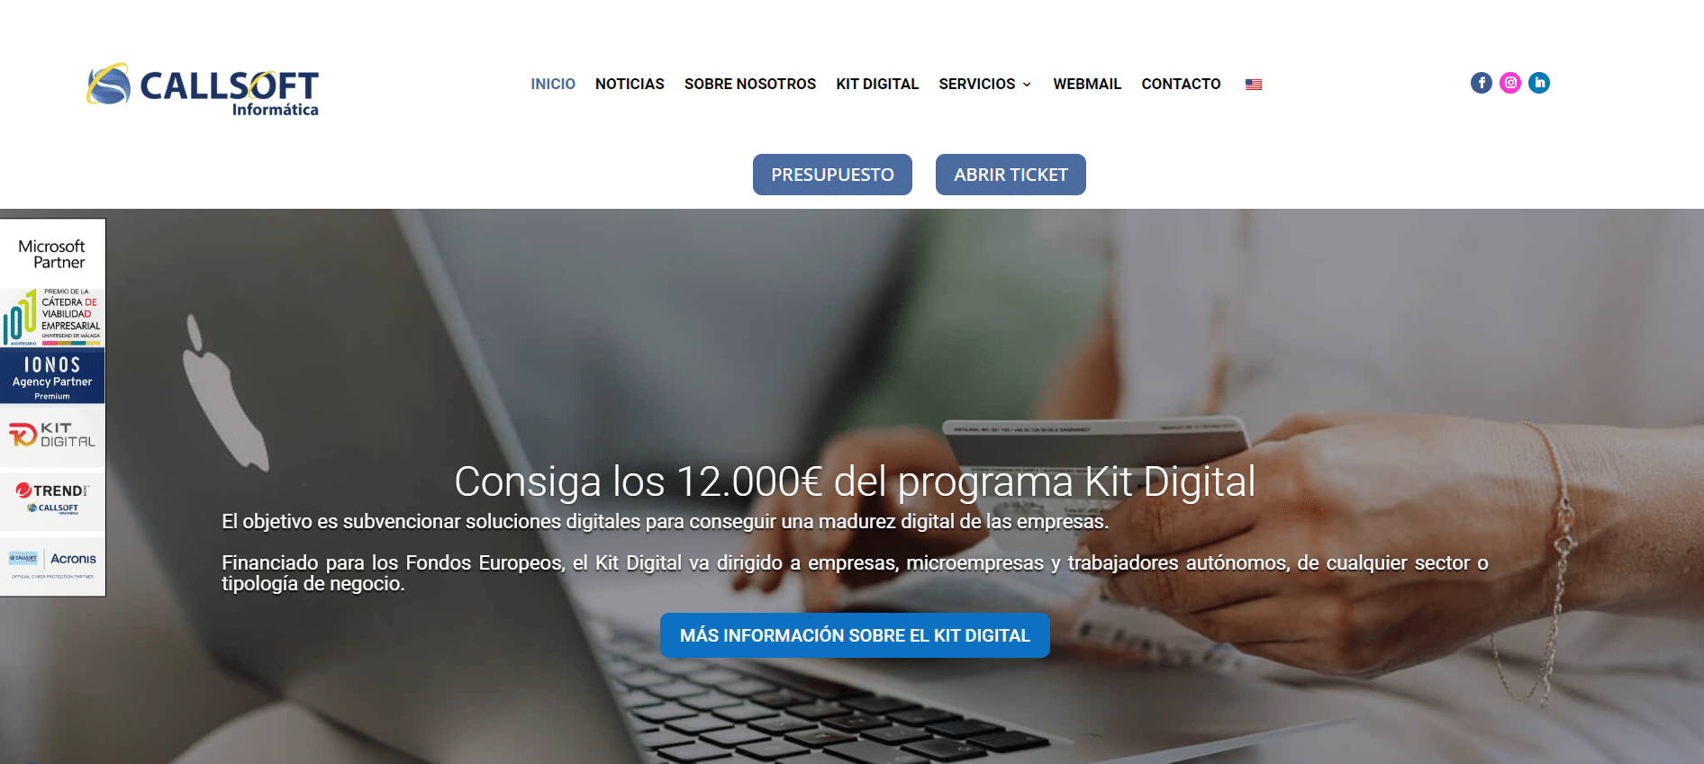Open the Webmail link

[1087, 84]
